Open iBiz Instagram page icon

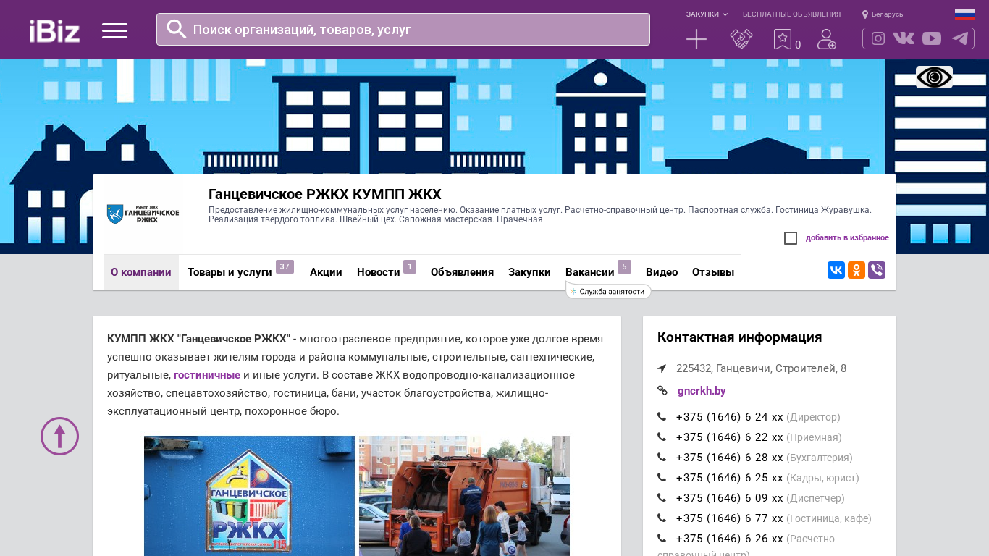coord(878,38)
